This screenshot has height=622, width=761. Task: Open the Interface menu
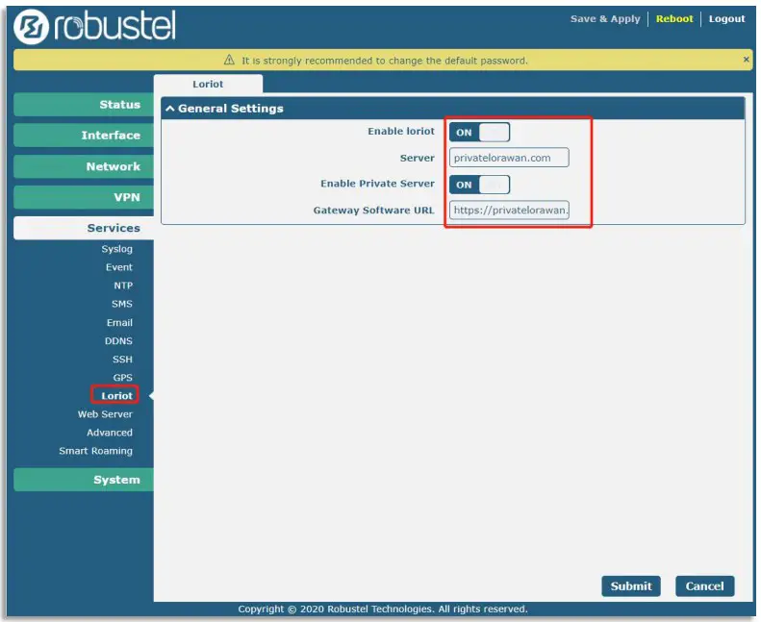pyautogui.click(x=84, y=136)
